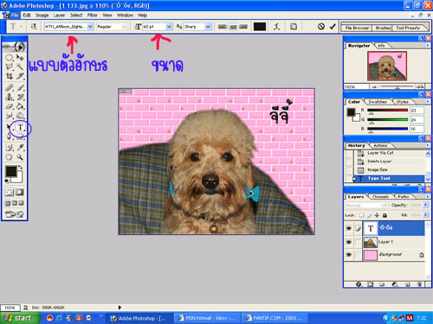Screen dimensions: 433x324
Task: Select the Notes tool
Action: 10,148
